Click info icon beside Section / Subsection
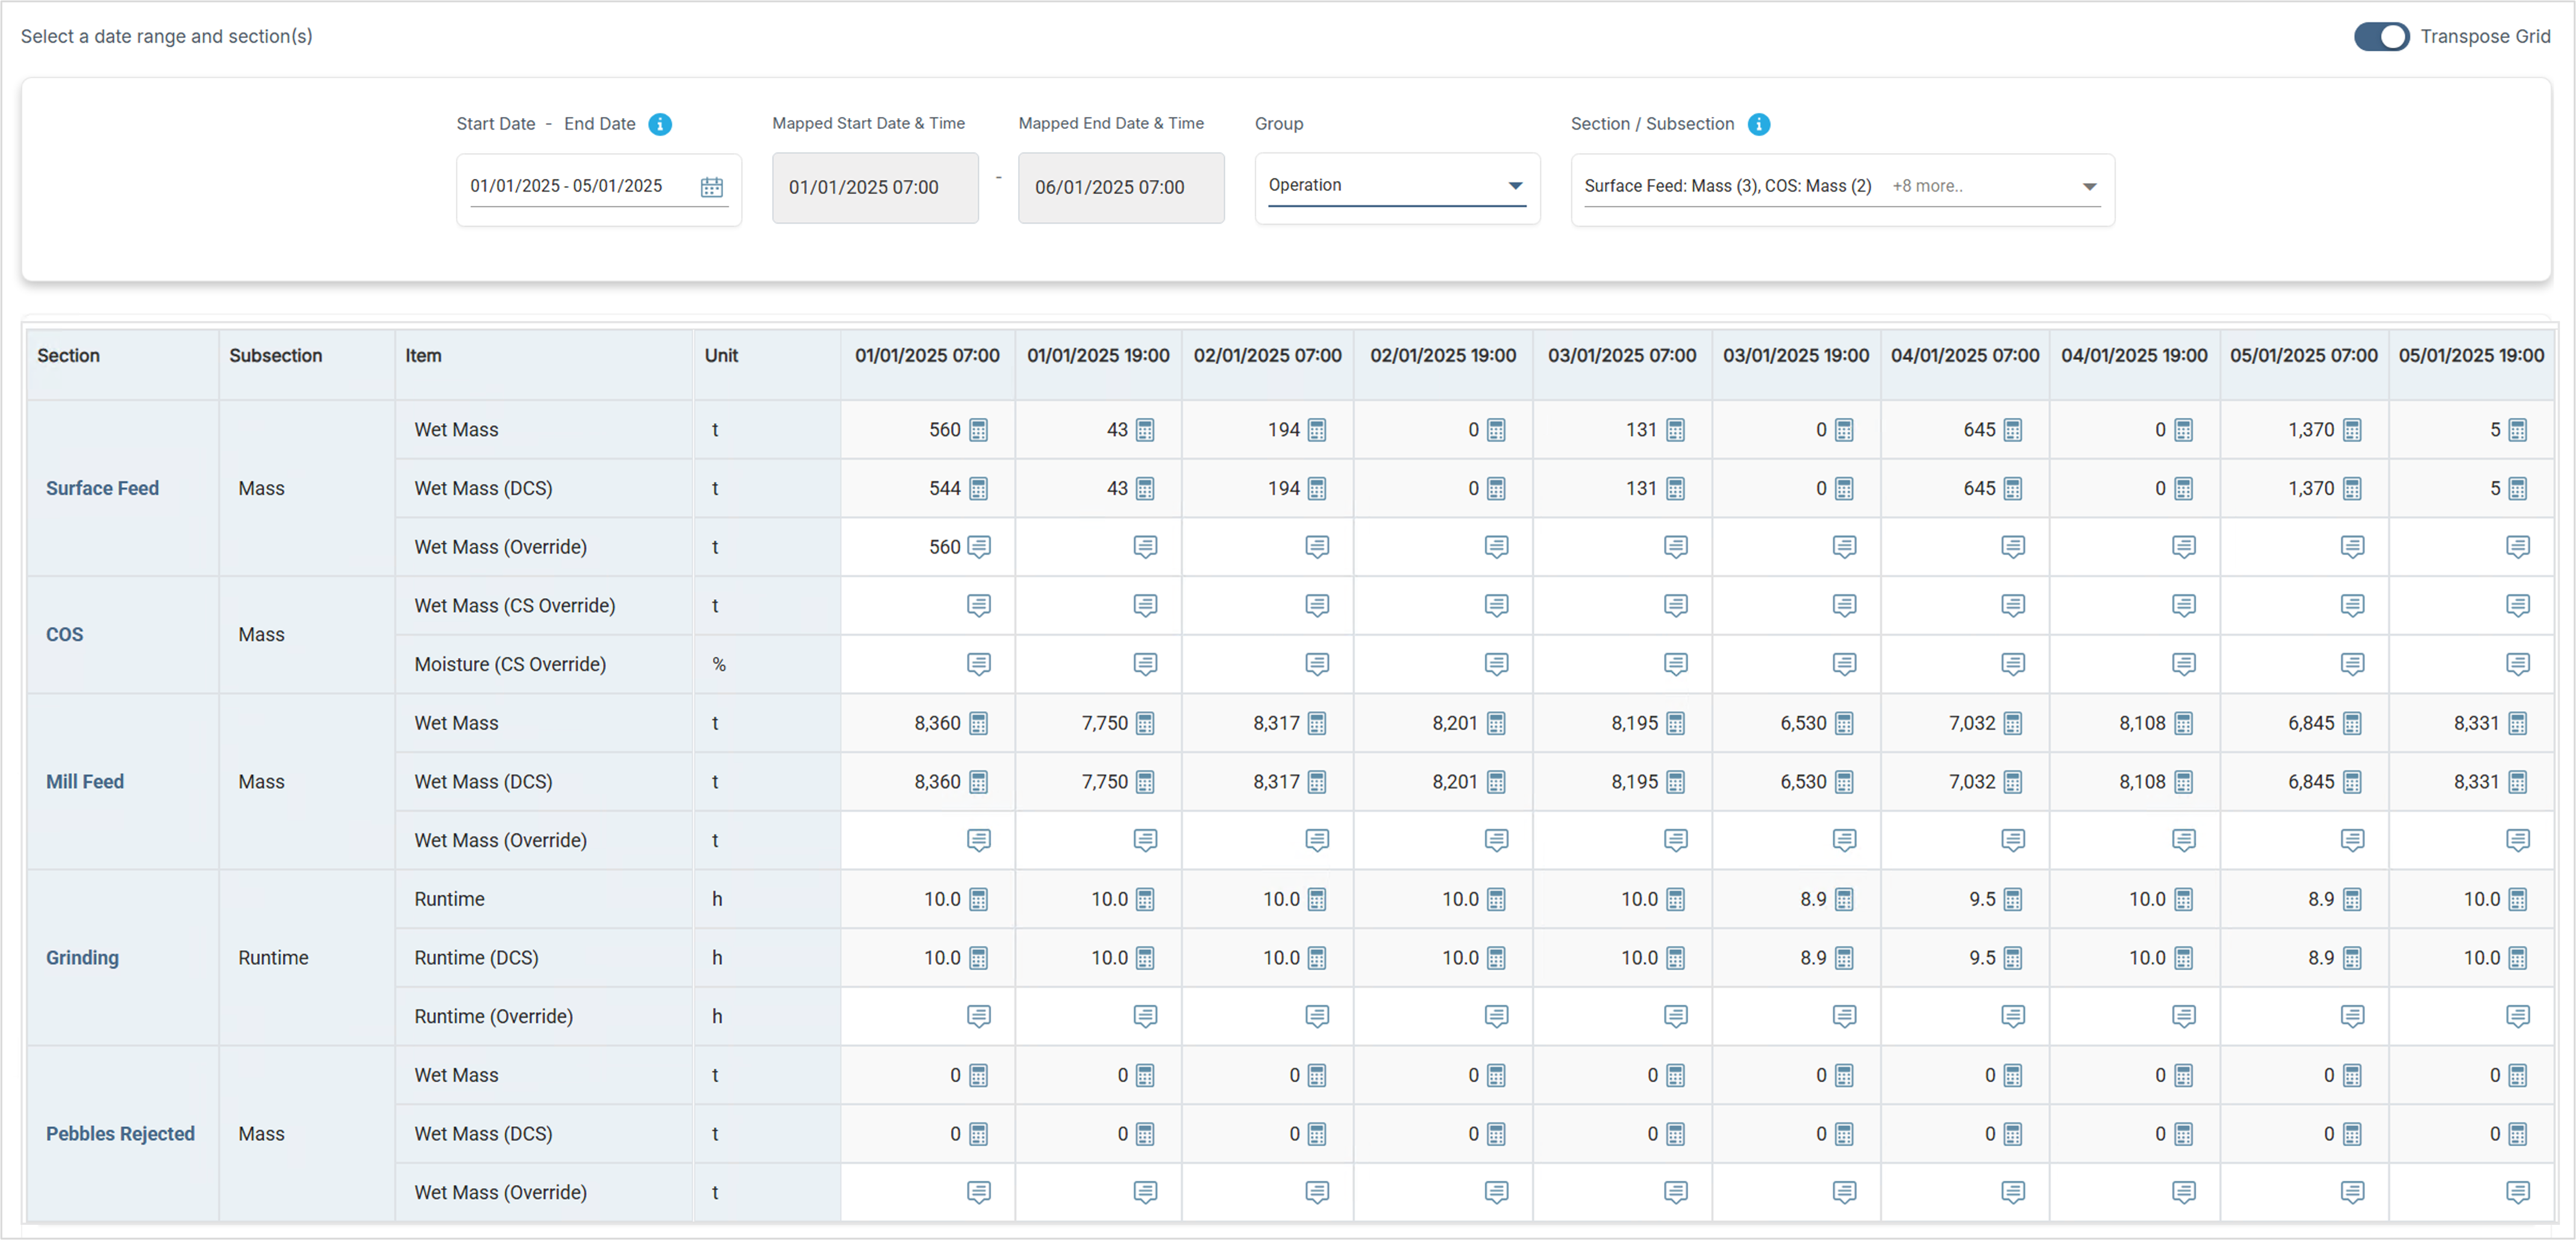 coord(1759,124)
